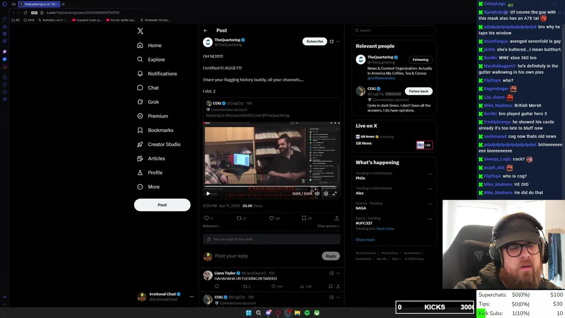Viewport: 565px width, 318px height.
Task: Open Bookmarks in the sidebar
Action: (155, 130)
